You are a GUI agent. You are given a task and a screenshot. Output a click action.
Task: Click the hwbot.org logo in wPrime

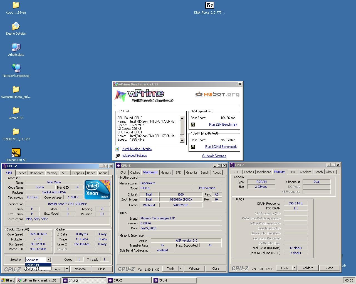tap(217, 94)
